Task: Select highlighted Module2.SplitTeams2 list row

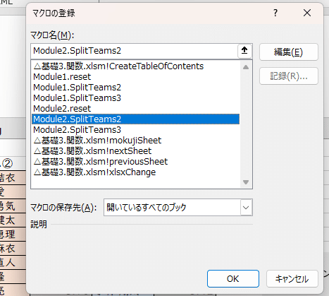Action: point(136,119)
